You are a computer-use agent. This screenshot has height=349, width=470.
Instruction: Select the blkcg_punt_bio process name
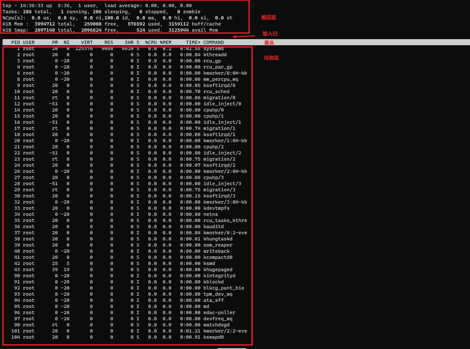[224, 288]
